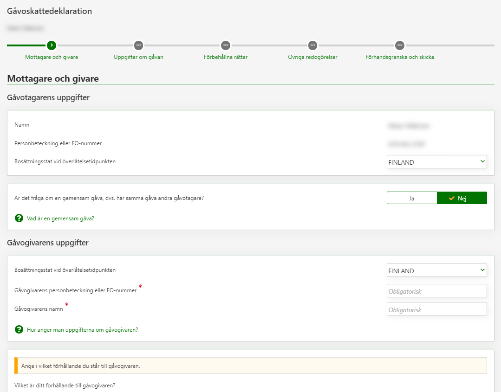Go to Förhandsgranska och skicka step
The width and height of the screenshot is (501, 392).
click(x=400, y=57)
